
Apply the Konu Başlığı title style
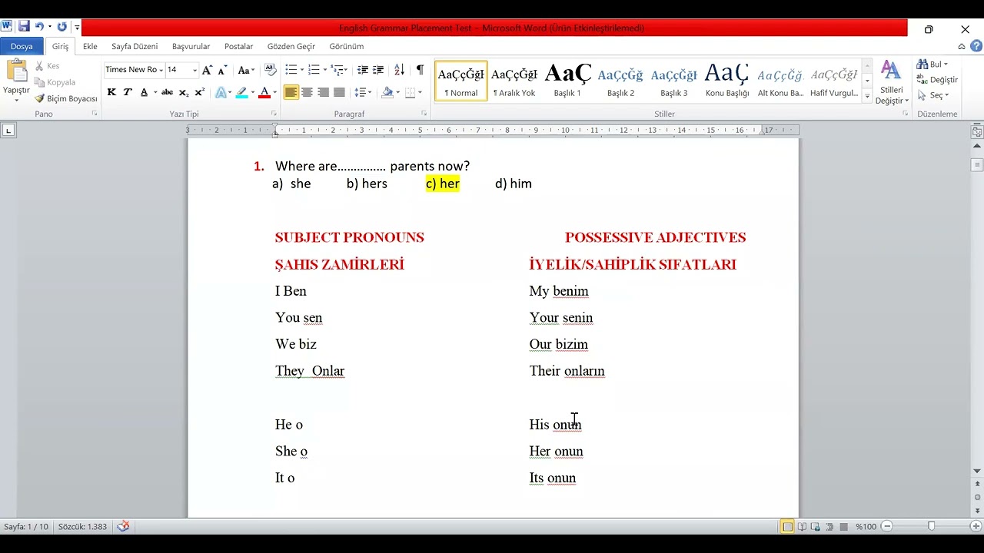click(x=726, y=81)
